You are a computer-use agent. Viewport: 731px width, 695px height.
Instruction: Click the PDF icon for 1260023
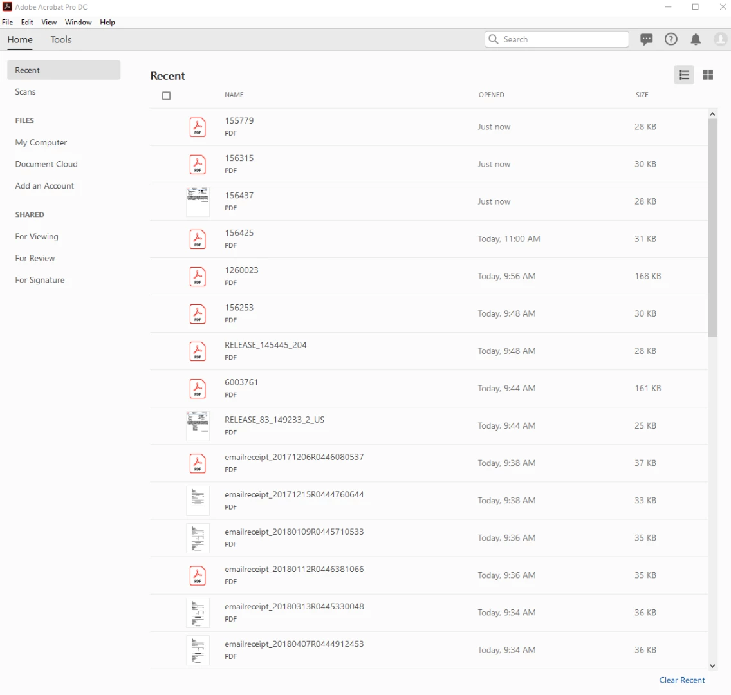pyautogui.click(x=198, y=277)
